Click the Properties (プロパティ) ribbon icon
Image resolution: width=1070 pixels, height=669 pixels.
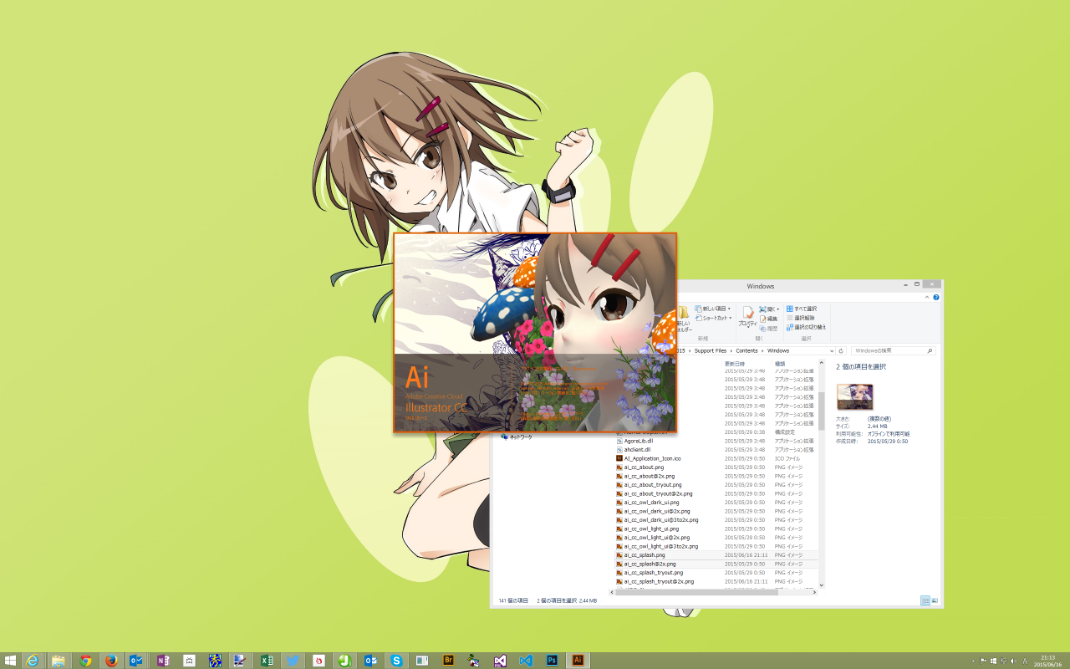746,317
